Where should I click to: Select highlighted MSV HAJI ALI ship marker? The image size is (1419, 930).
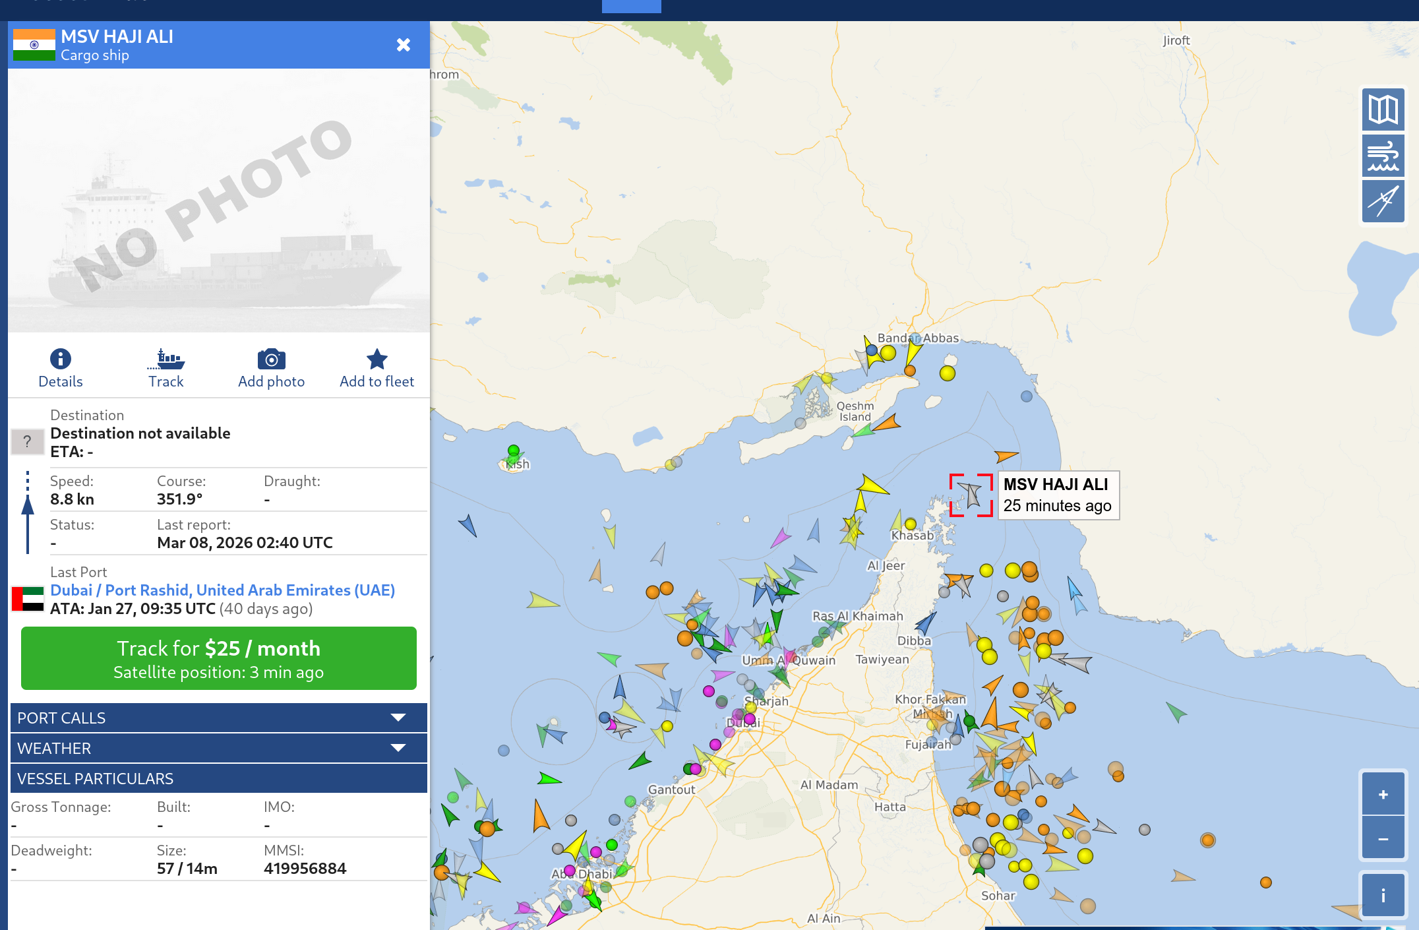(971, 495)
